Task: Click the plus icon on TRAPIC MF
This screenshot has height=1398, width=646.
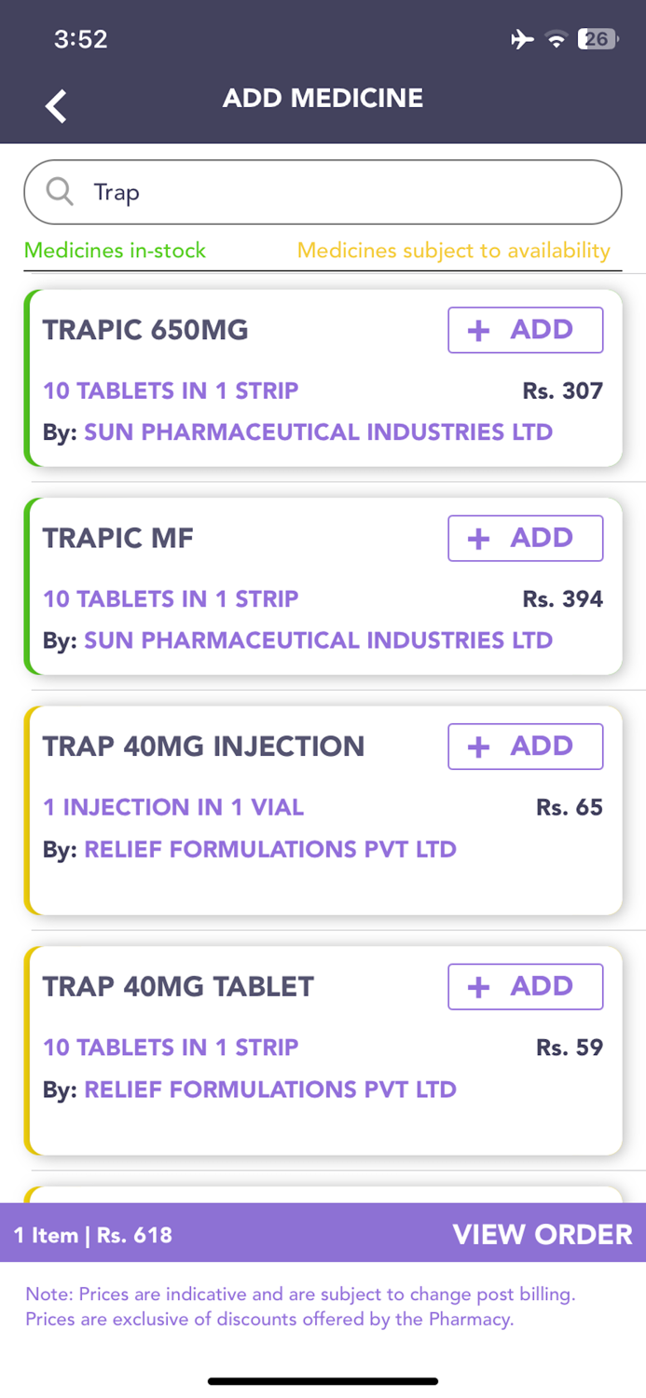Action: click(479, 538)
